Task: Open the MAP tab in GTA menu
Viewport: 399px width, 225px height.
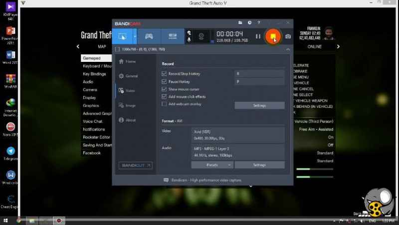Action: coord(102,46)
